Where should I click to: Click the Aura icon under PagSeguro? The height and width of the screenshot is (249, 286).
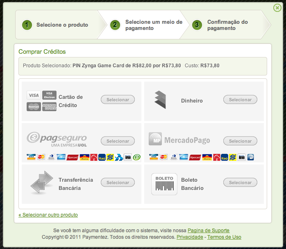click(x=84, y=157)
